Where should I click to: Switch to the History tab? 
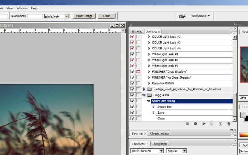click(137, 32)
